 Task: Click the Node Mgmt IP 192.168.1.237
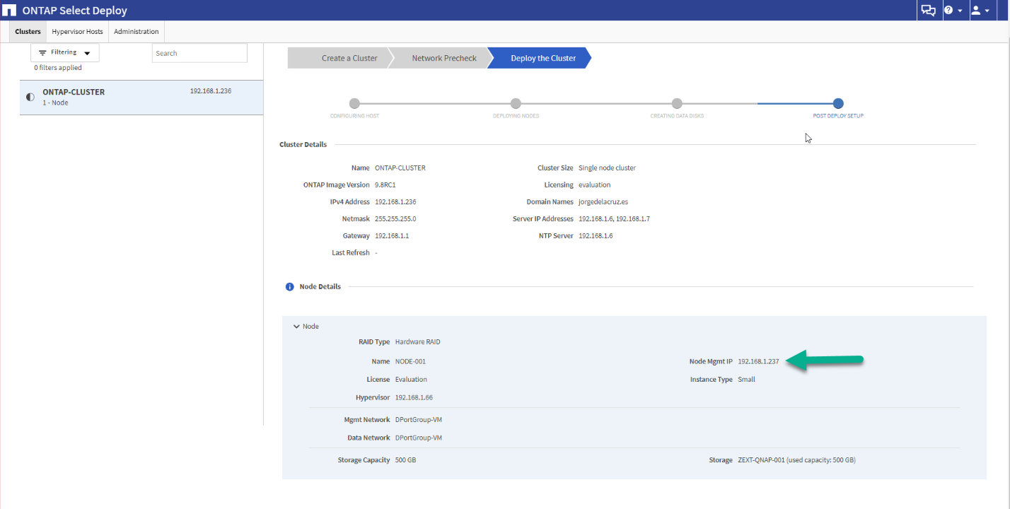tap(758, 361)
